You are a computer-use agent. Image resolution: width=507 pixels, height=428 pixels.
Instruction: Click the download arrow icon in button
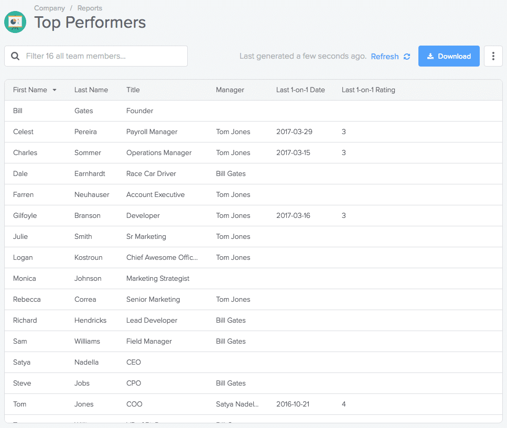coord(430,57)
